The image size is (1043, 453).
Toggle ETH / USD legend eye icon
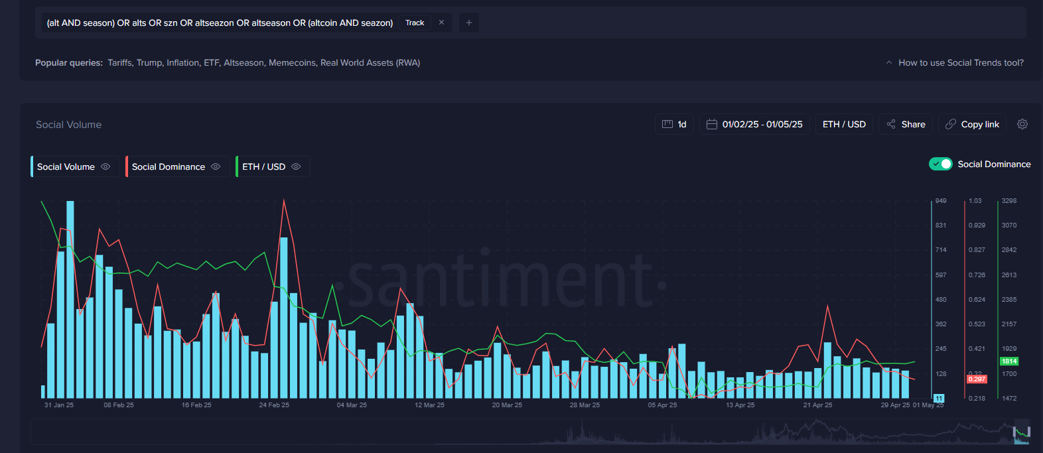pos(296,166)
